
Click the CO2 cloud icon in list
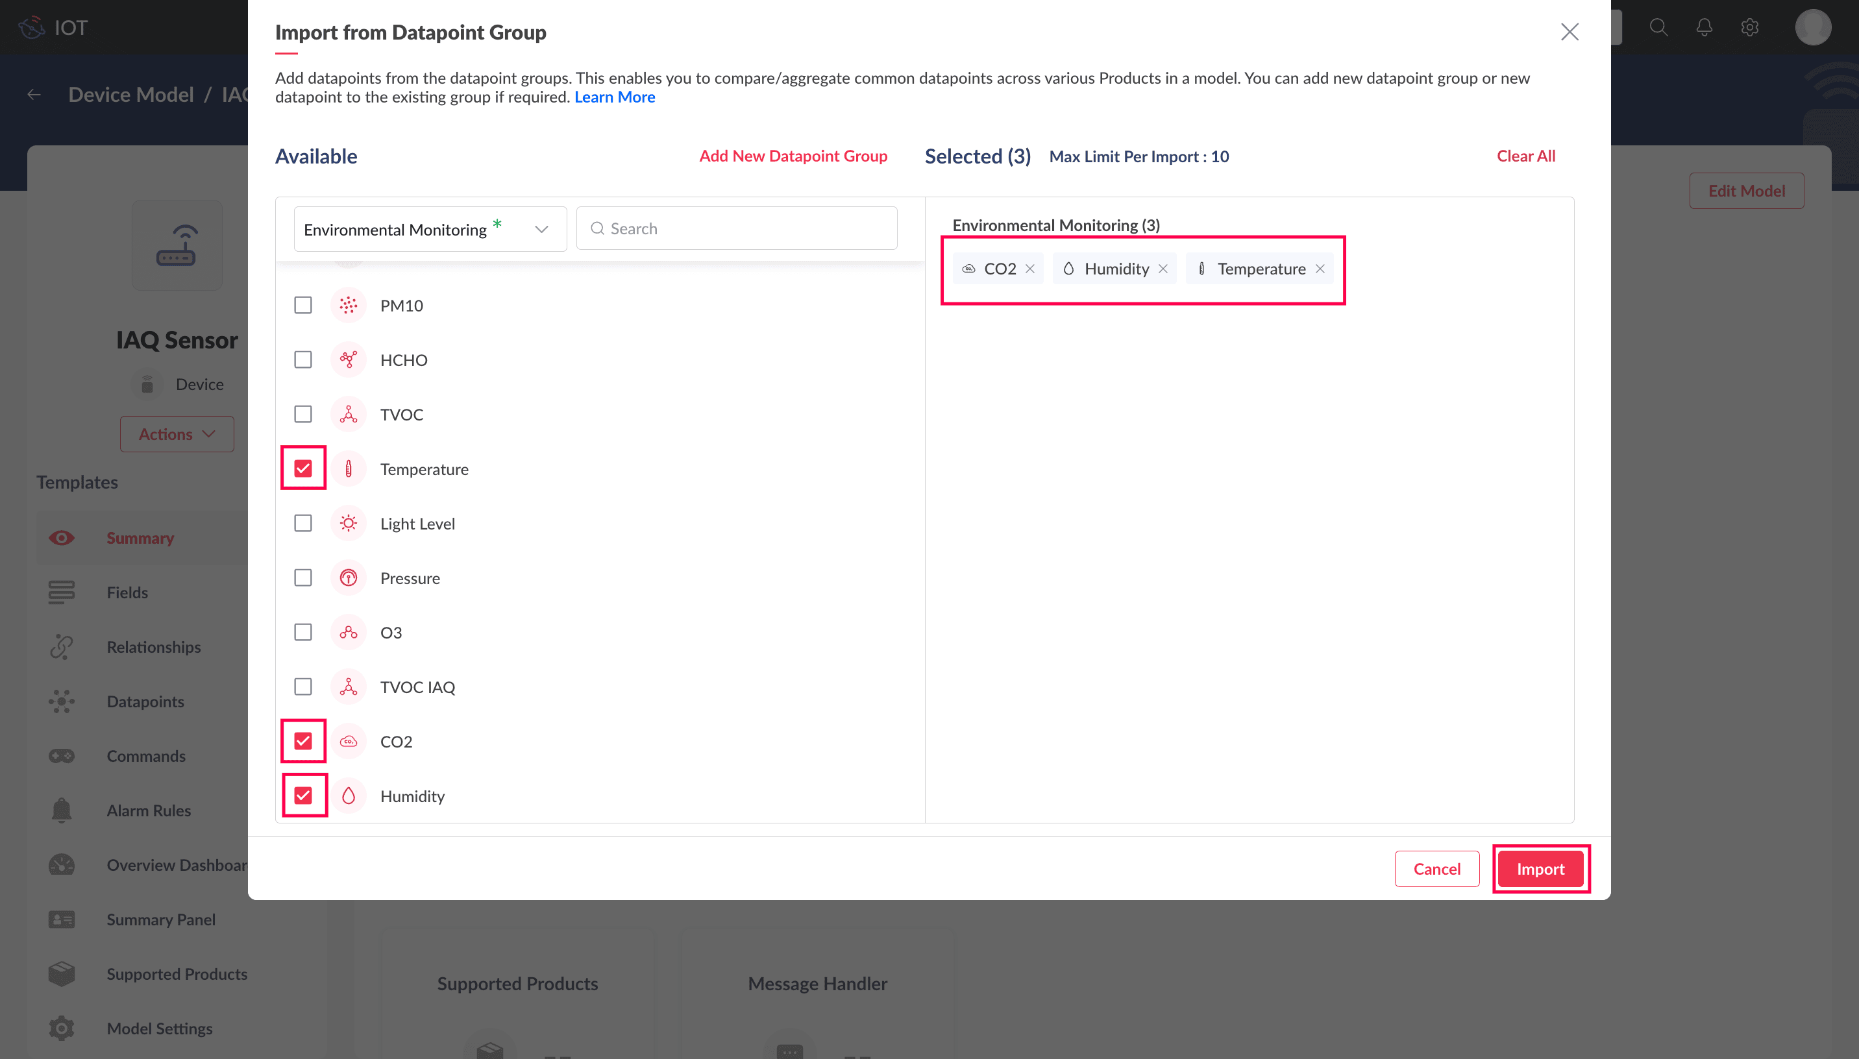point(349,741)
